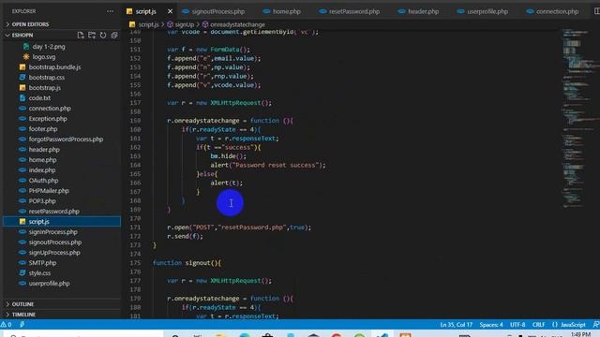Open the problems warning count in status bar
The width and height of the screenshot is (600, 337).
[x=7, y=325]
